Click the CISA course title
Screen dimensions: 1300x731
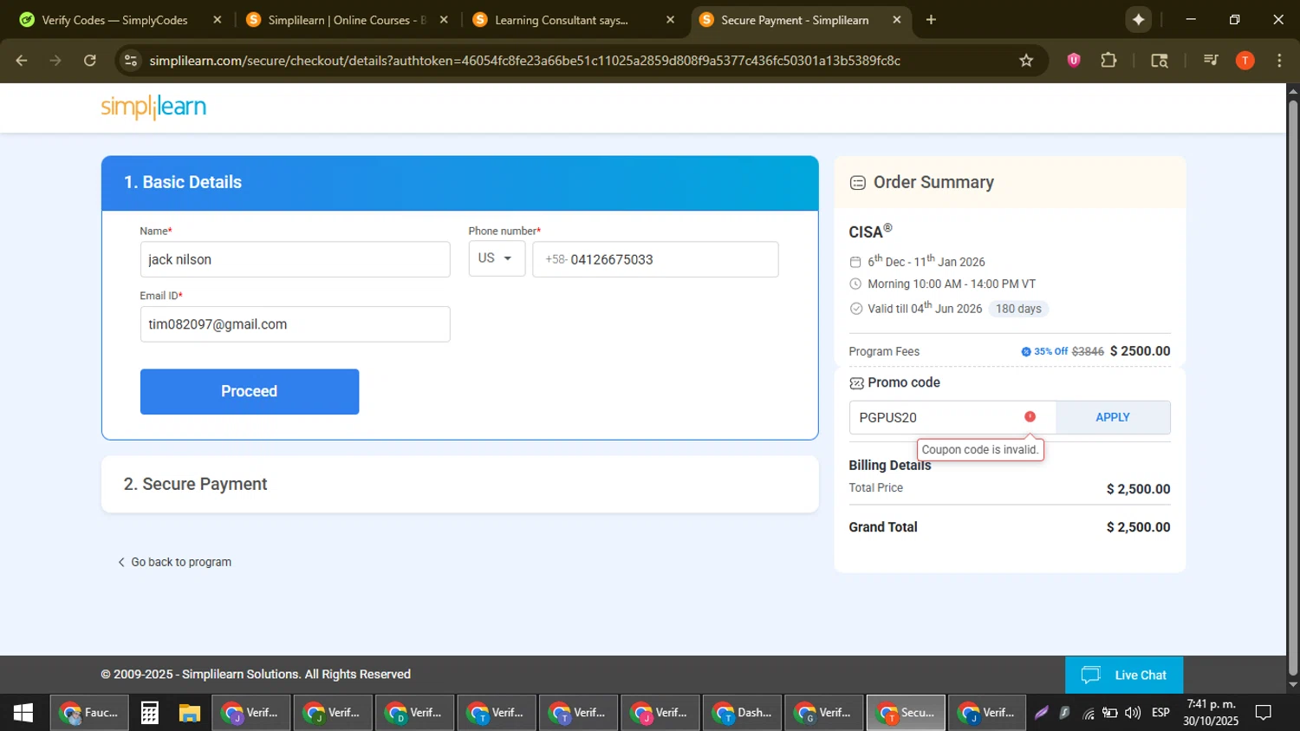(x=870, y=231)
